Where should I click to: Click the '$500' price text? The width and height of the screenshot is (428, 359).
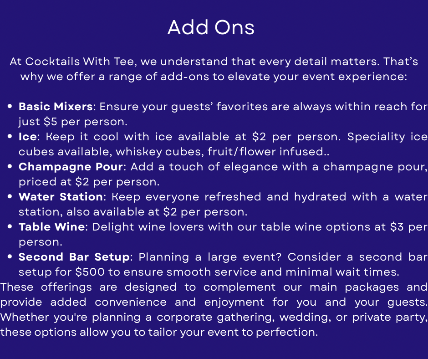click(90, 272)
